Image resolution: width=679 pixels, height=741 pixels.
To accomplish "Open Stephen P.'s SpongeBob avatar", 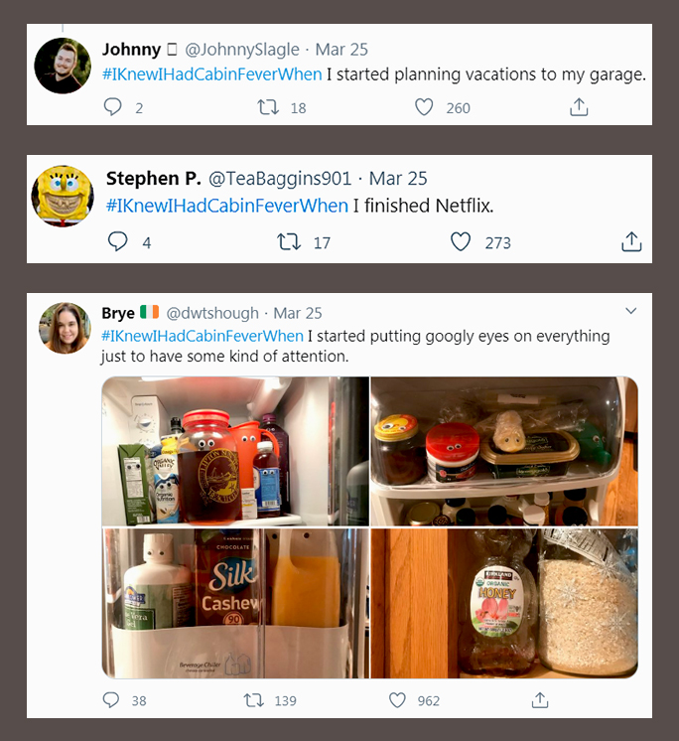I will (x=65, y=195).
